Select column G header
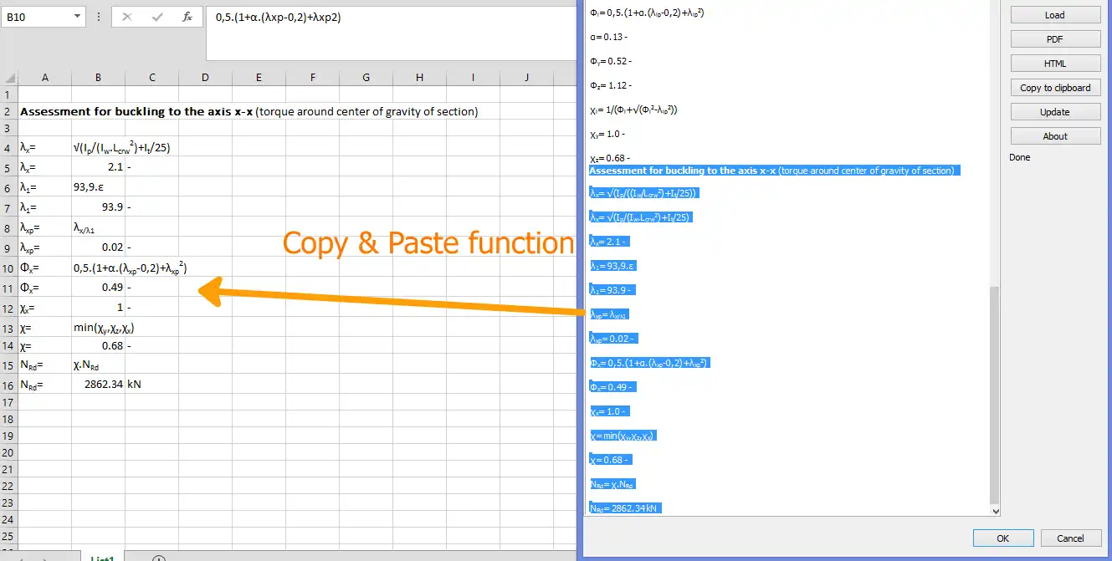The image size is (1112, 561). pos(366,78)
